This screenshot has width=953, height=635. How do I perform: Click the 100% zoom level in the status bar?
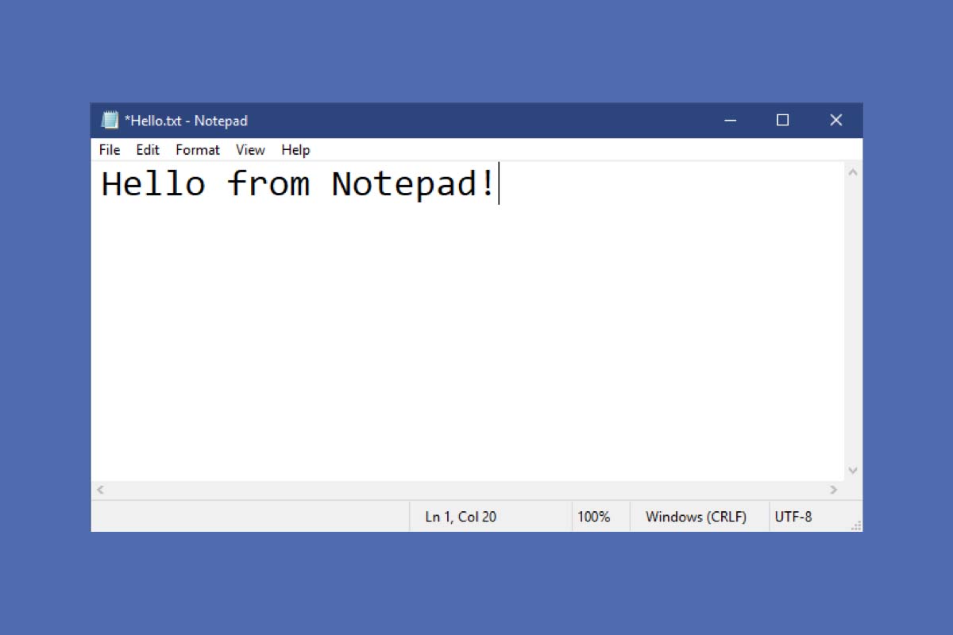point(593,517)
